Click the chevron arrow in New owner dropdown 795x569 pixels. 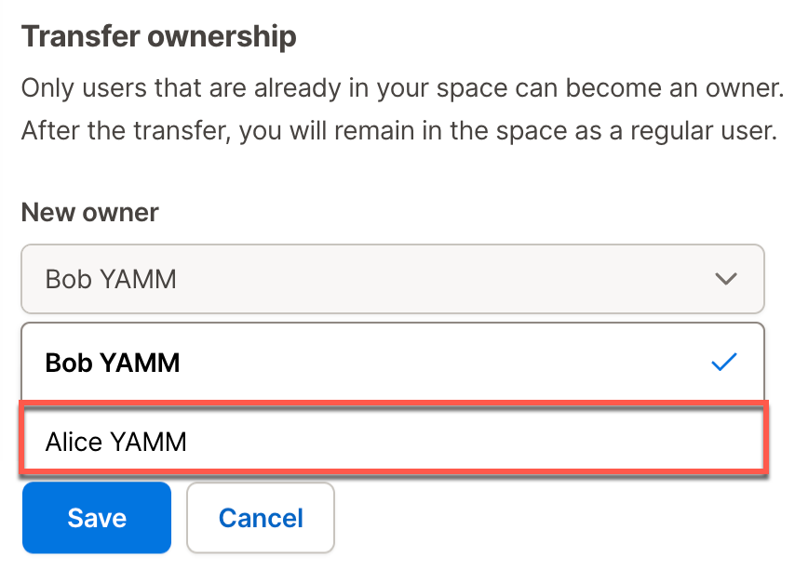(725, 279)
